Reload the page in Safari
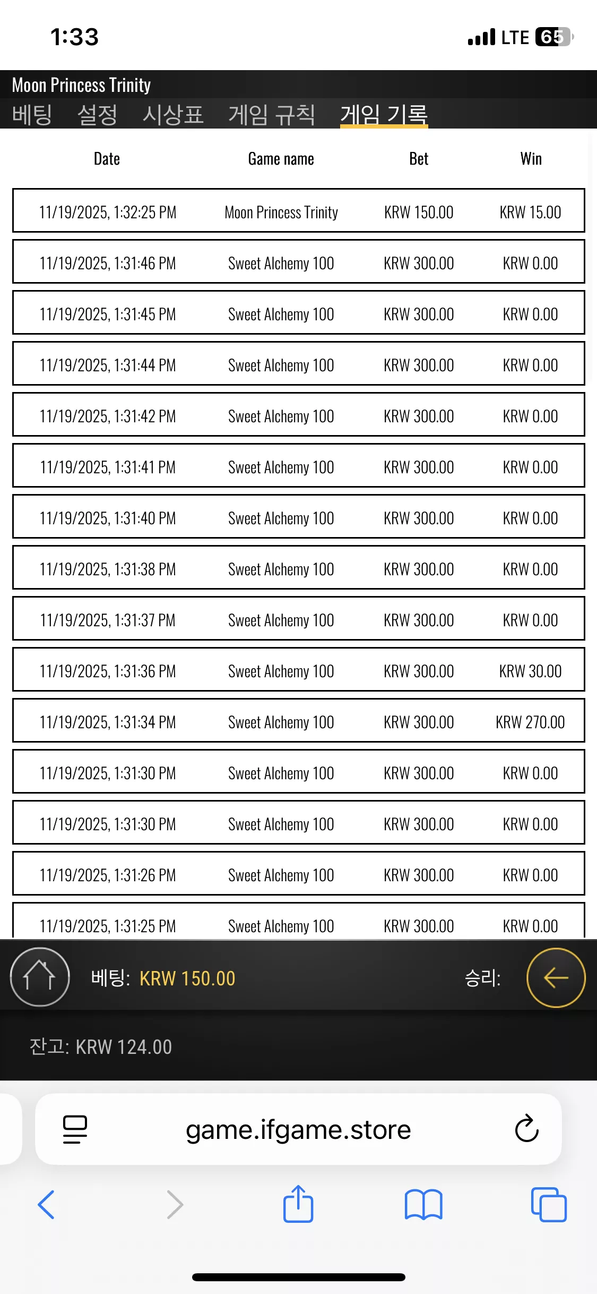597x1294 pixels. (x=526, y=1129)
